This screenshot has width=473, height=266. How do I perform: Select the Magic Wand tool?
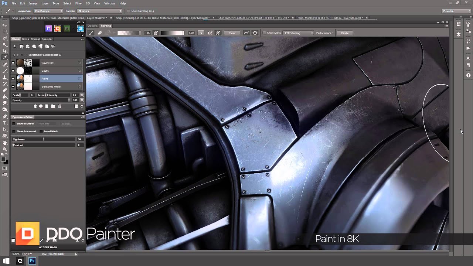click(5, 45)
